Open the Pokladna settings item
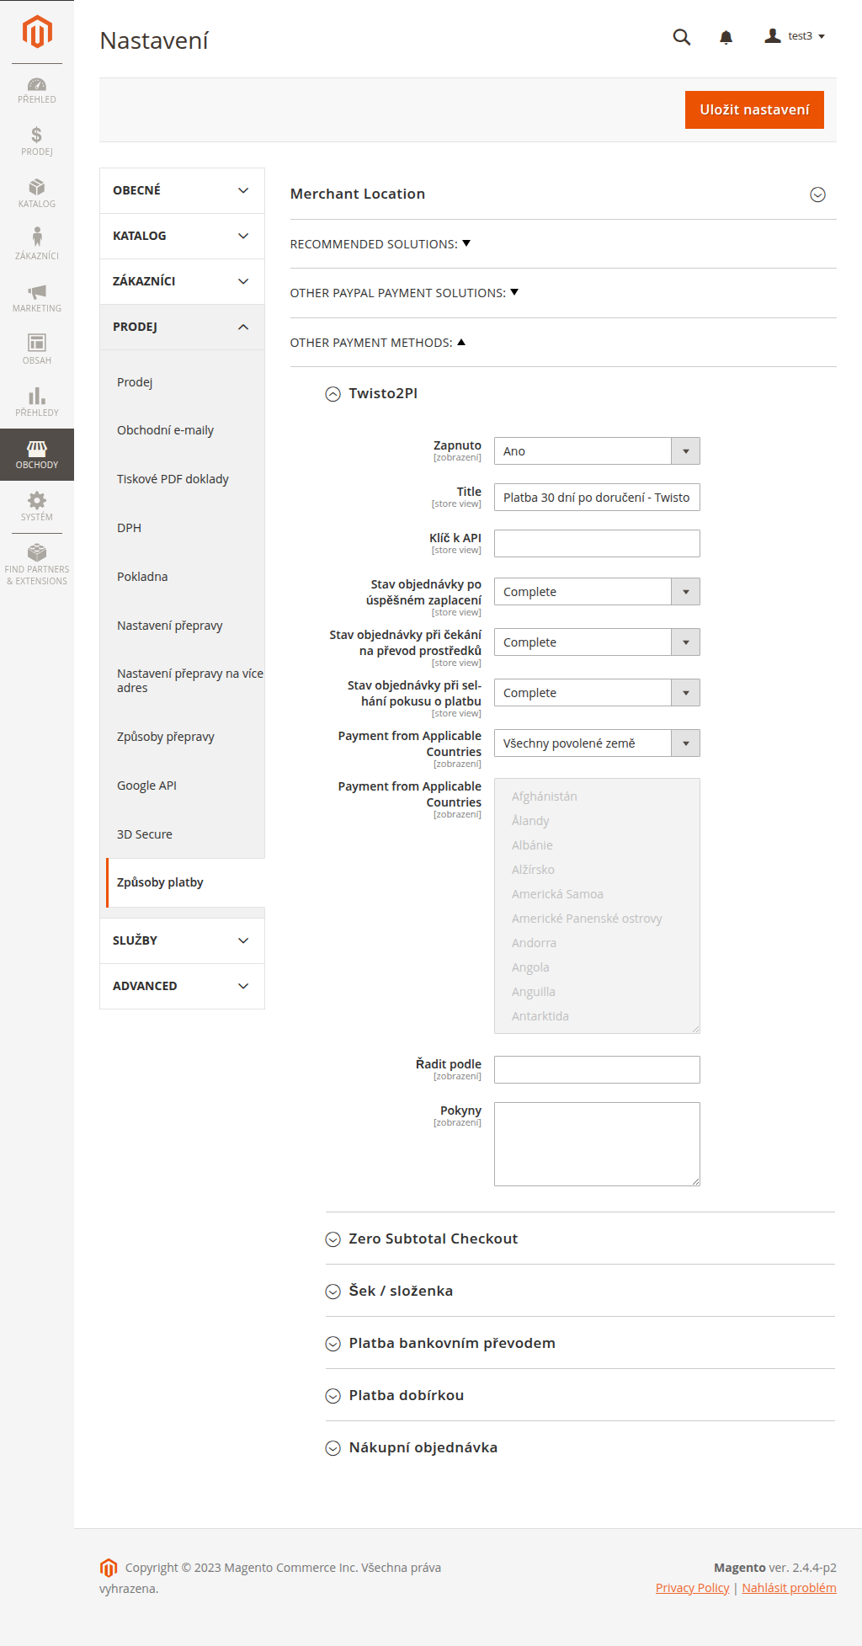 (x=142, y=577)
